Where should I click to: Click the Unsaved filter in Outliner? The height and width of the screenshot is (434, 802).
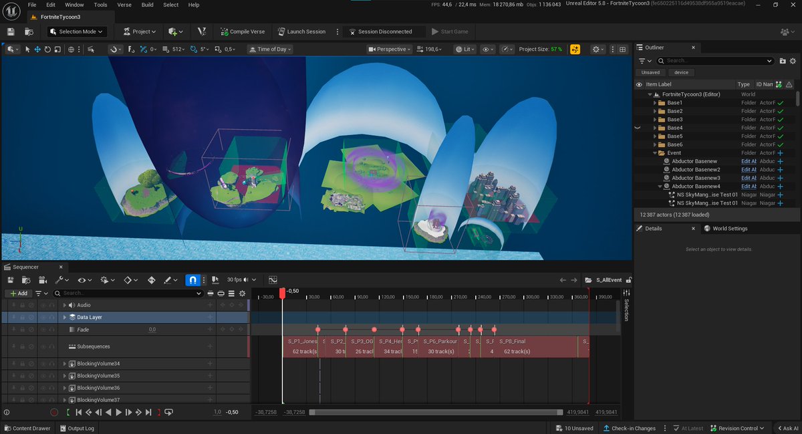click(650, 72)
